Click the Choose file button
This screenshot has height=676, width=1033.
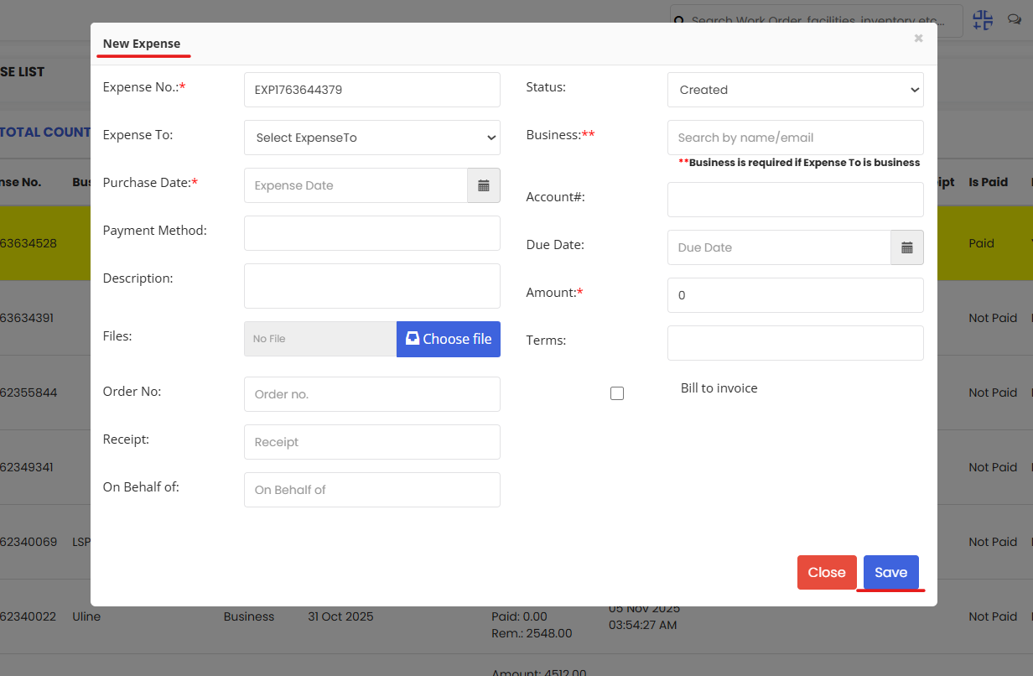pos(449,339)
